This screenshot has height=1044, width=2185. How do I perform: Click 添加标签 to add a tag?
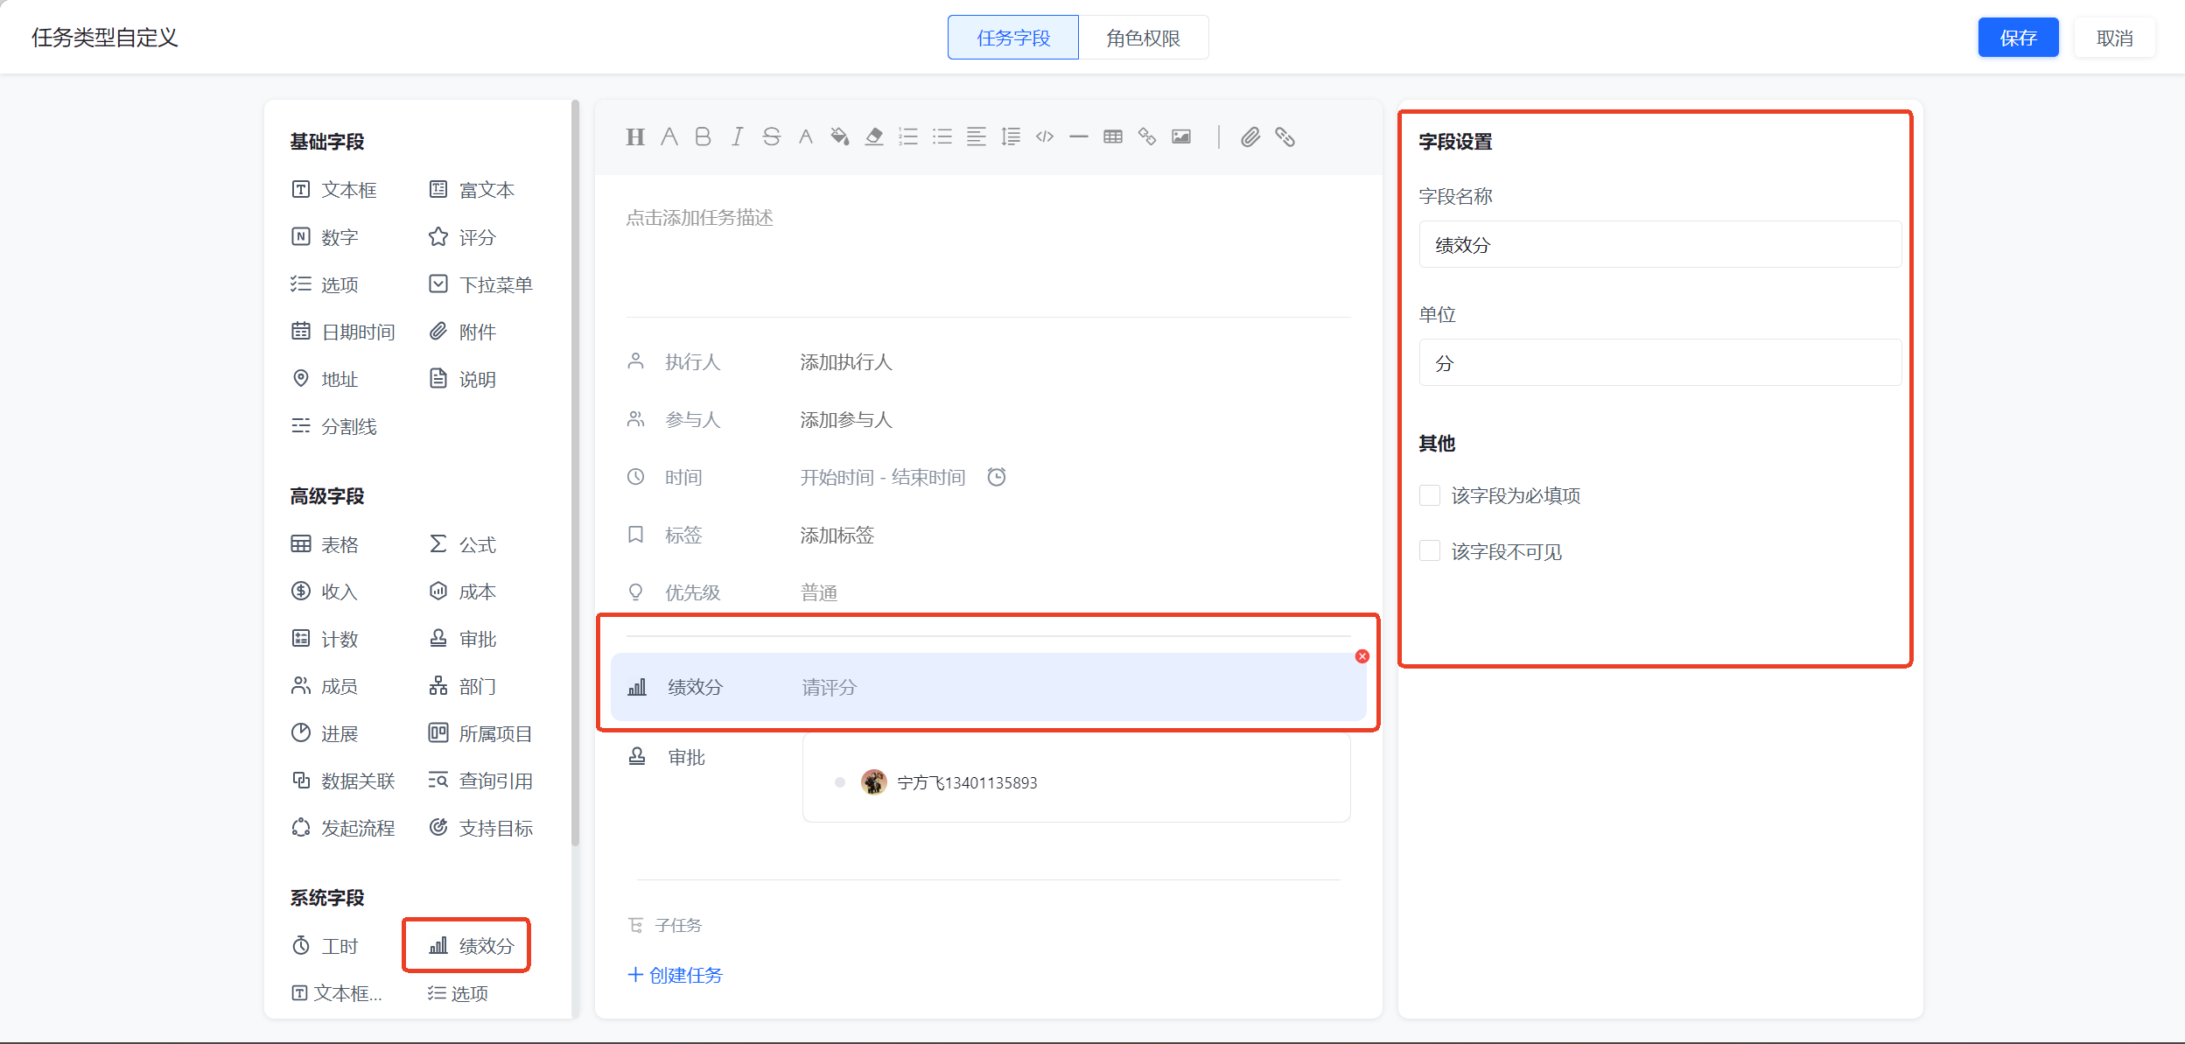coord(837,536)
